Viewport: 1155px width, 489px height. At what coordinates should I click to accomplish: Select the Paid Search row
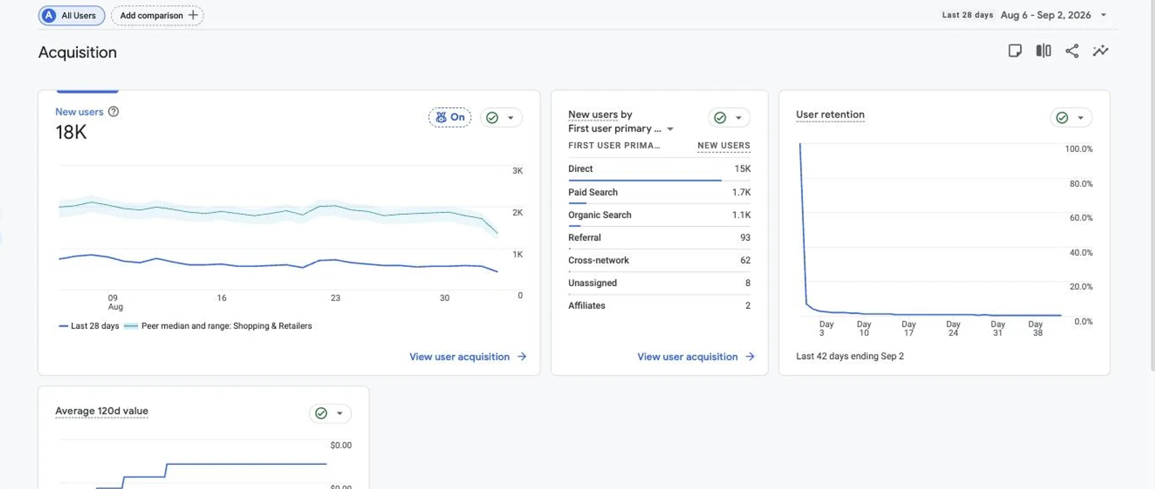[x=659, y=192]
